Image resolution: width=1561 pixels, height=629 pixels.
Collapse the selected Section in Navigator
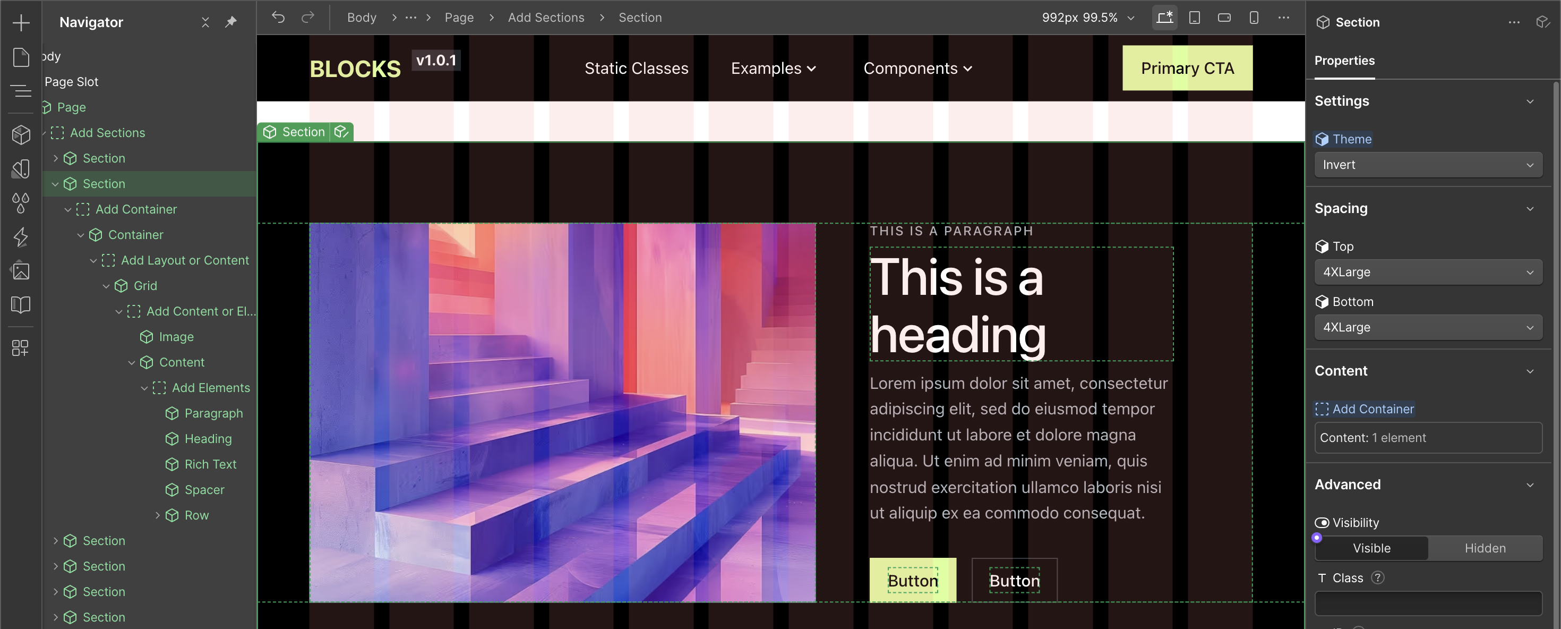click(55, 184)
